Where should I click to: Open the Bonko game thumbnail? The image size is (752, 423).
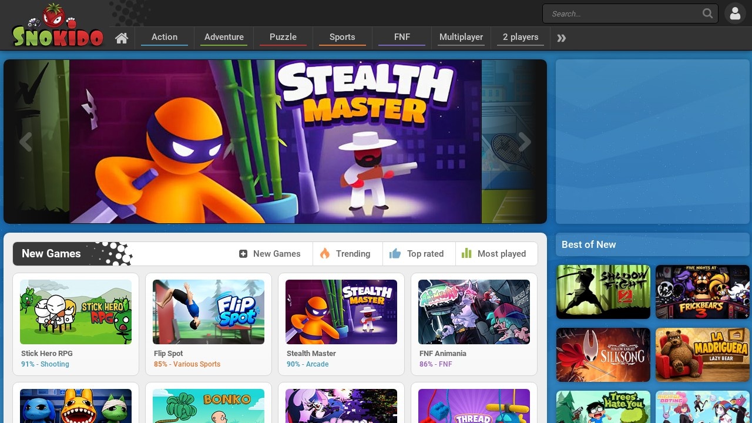209,406
